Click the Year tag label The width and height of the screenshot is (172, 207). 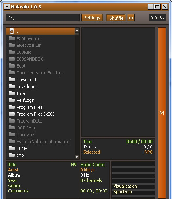click(13, 180)
